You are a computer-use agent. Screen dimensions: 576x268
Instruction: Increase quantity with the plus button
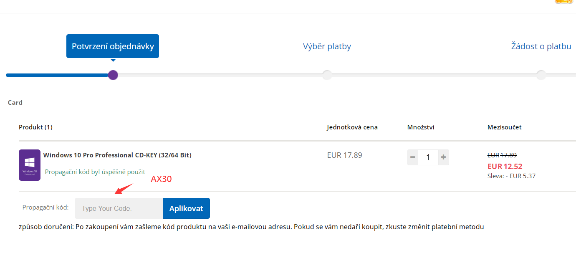coord(443,157)
